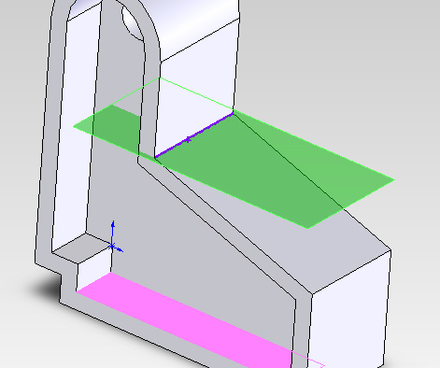This screenshot has width=440, height=368.
Task: Select the midpoint marker on the purple edge
Action: pos(188,140)
